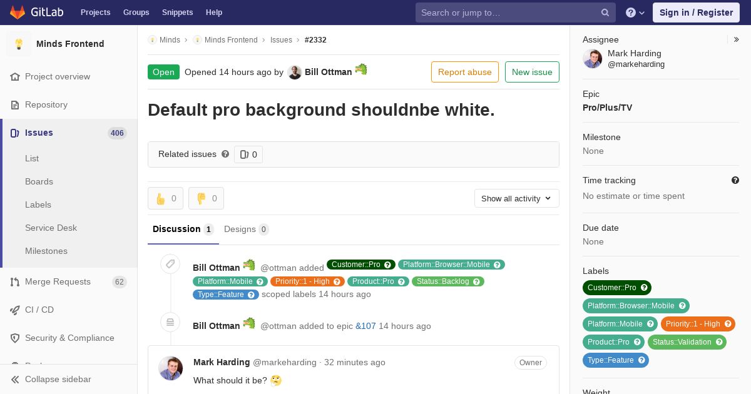Click the New issue button
This screenshot has width=751, height=394.
coord(532,72)
